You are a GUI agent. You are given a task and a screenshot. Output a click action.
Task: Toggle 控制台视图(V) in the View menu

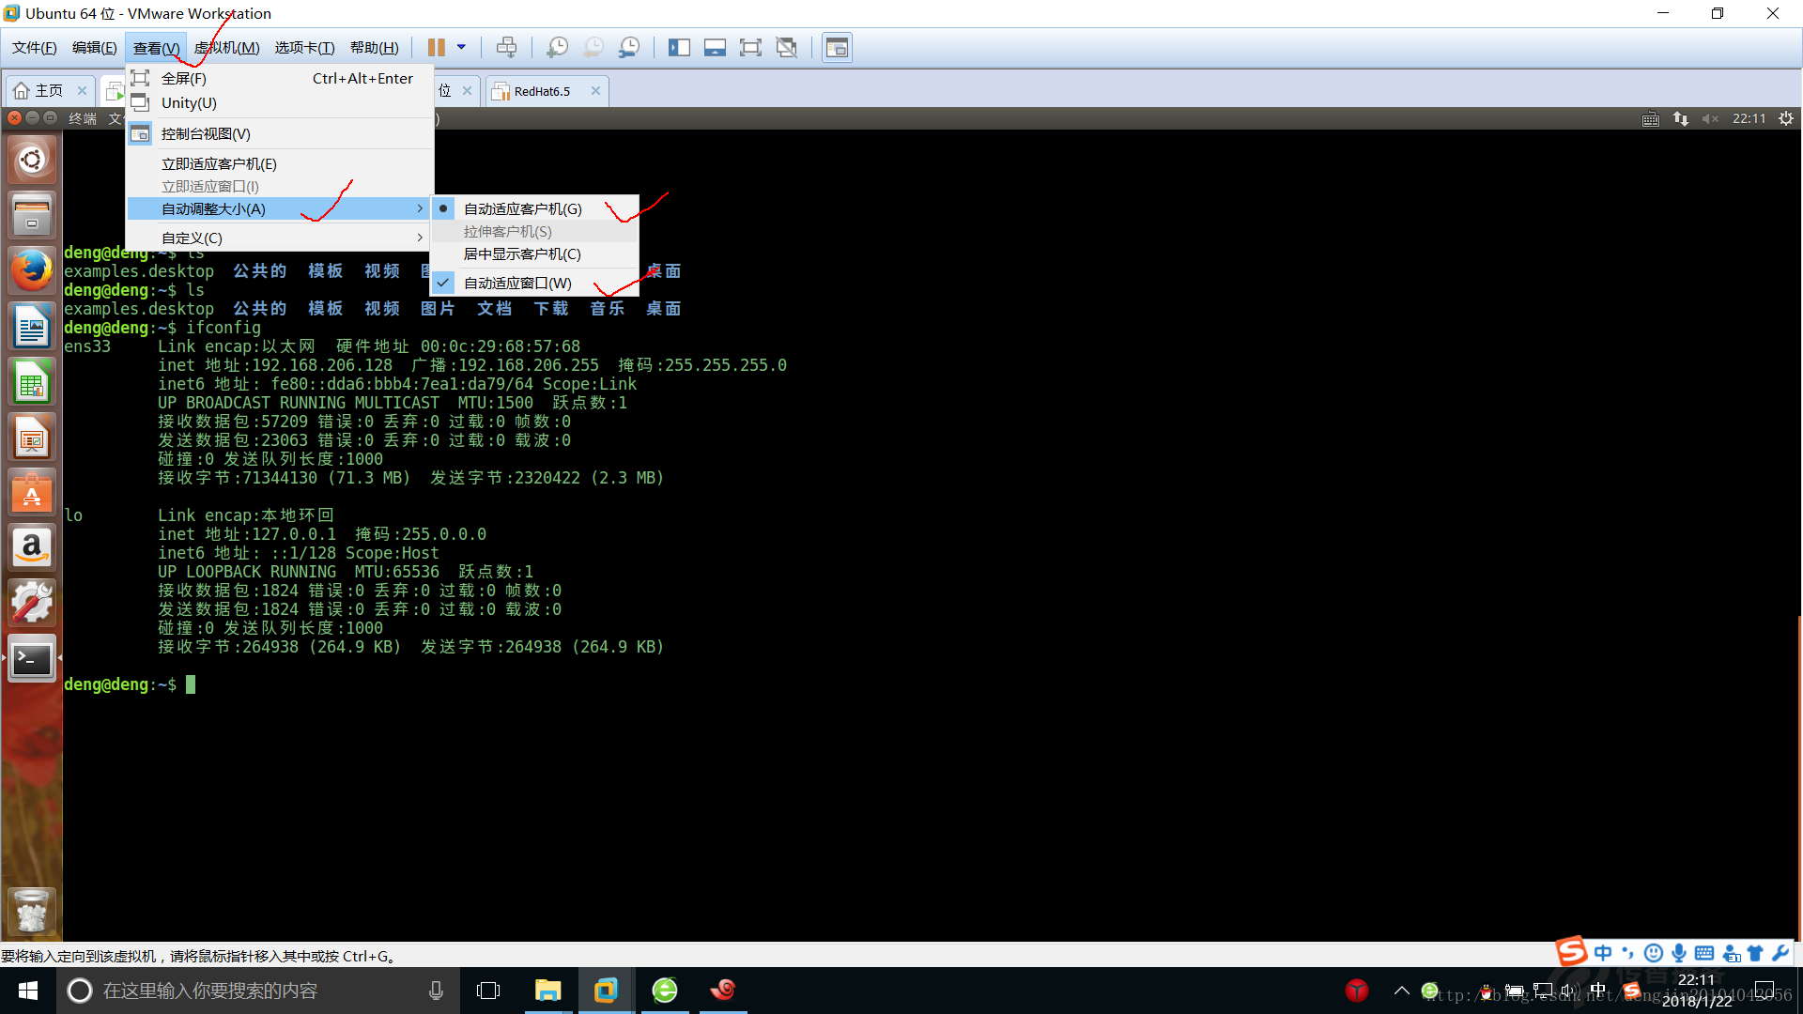pos(205,133)
